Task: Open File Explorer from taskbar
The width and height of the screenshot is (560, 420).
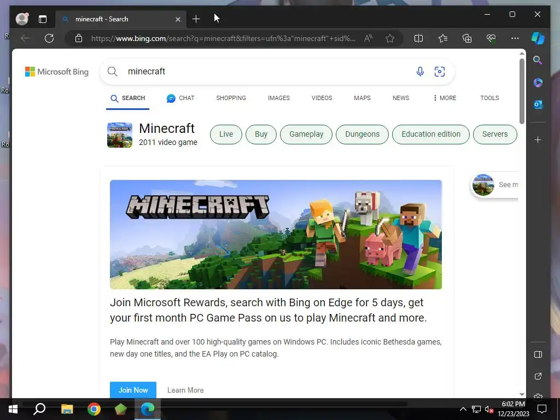Action: click(x=67, y=409)
